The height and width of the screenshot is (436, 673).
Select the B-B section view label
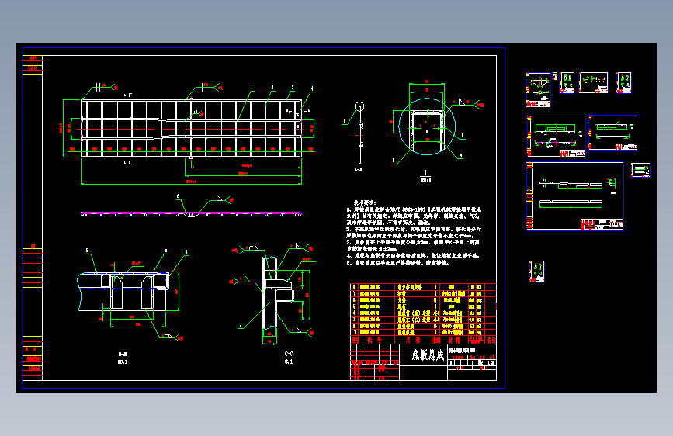click(x=123, y=355)
